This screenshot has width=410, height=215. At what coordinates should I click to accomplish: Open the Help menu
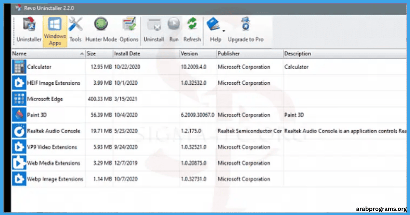[x=216, y=30]
